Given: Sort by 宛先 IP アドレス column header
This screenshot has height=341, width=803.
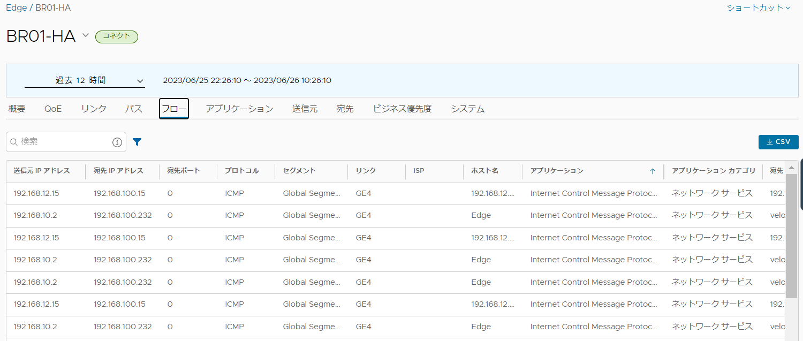Looking at the screenshot, I should (x=118, y=171).
